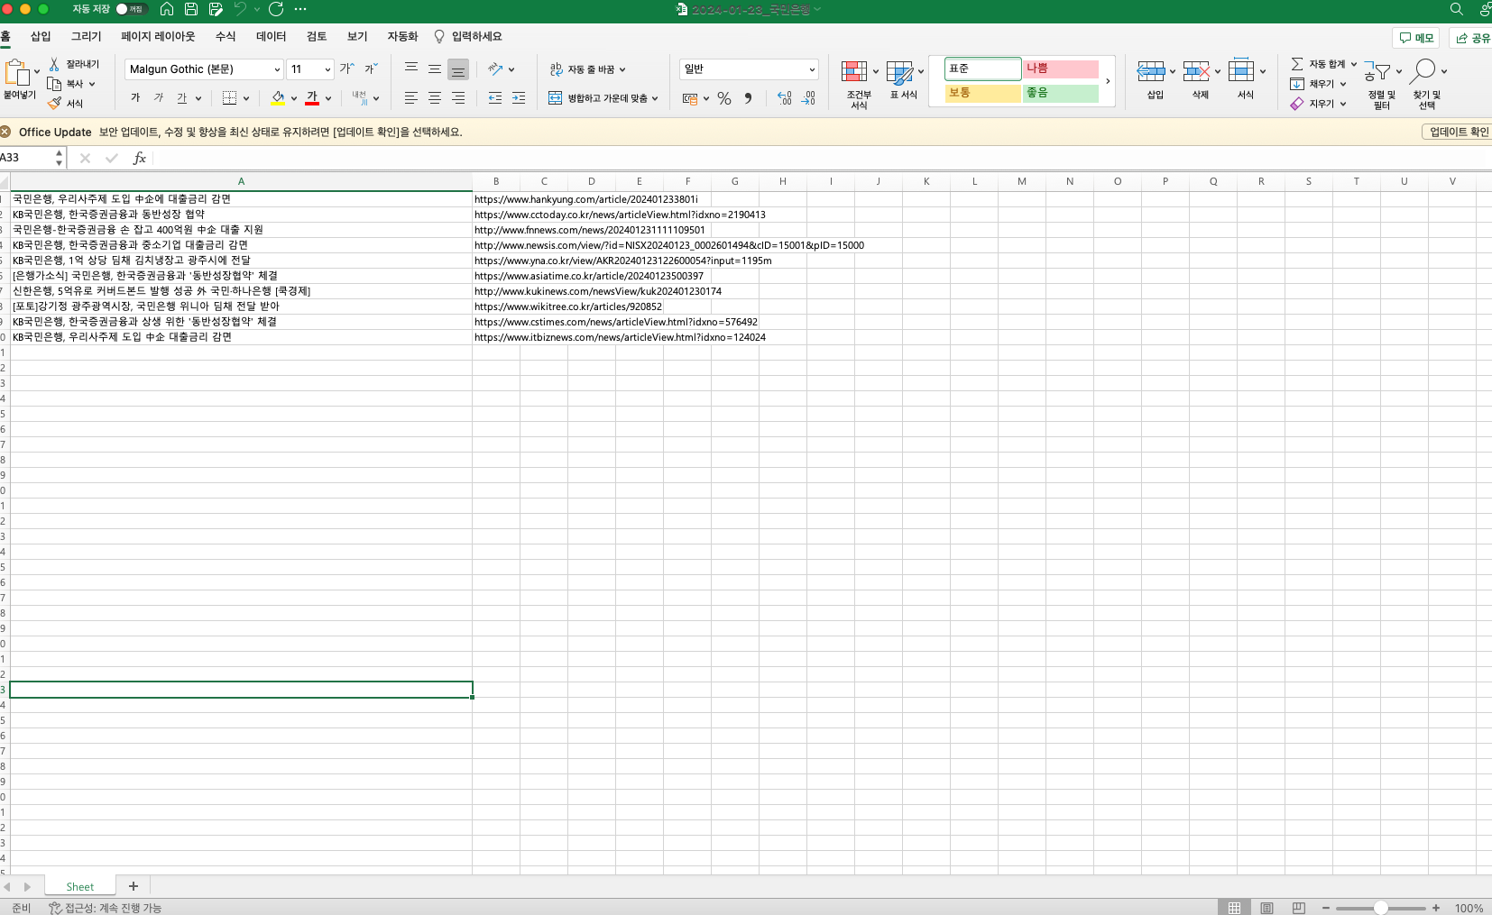Click the format painter brush (서식)
This screenshot has width=1492, height=915.
66,104
